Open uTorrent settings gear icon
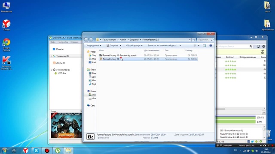 [x=263, y=47]
